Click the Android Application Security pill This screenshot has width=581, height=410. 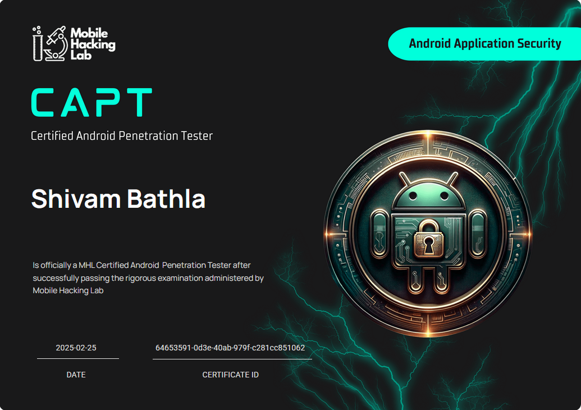click(484, 44)
